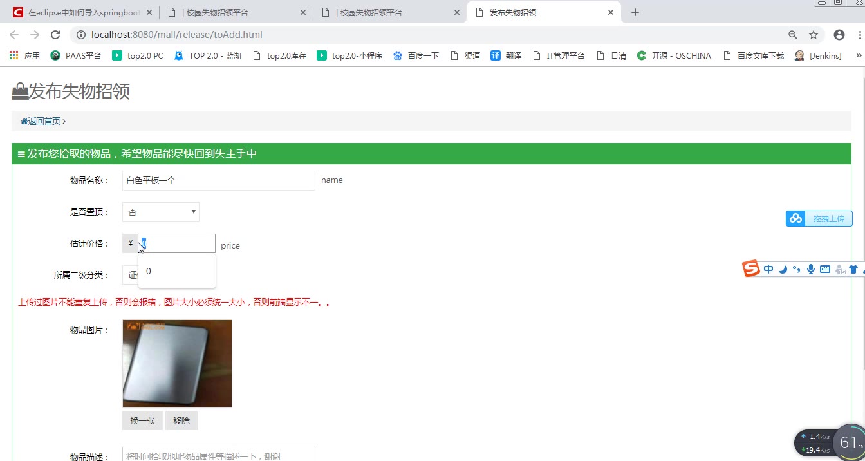Click the 估计价格 price input
Viewport: 865px width, 461px height.
point(177,243)
